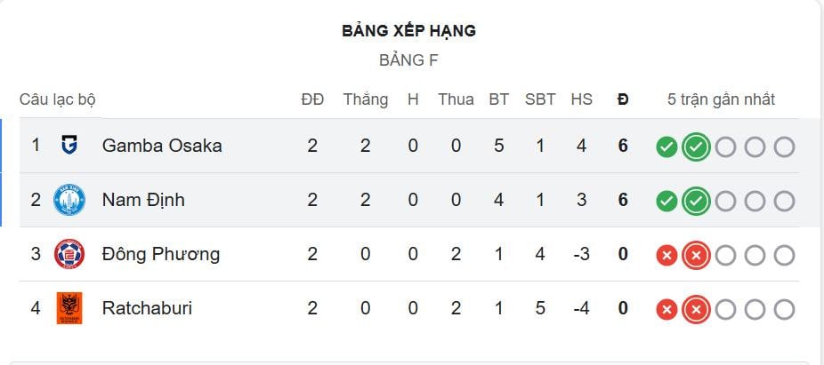Click Nam Định's latest highlighted win icon
This screenshot has width=824, height=365.
click(x=696, y=202)
